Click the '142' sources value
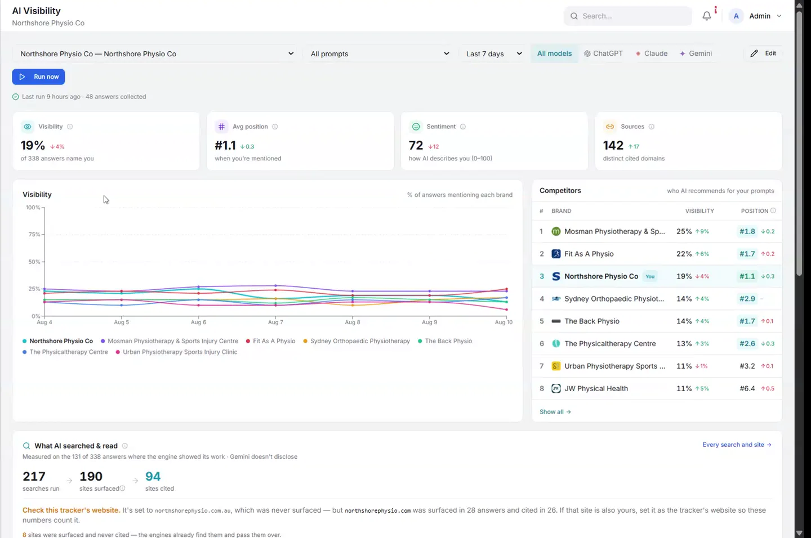The width and height of the screenshot is (811, 538). point(613,145)
